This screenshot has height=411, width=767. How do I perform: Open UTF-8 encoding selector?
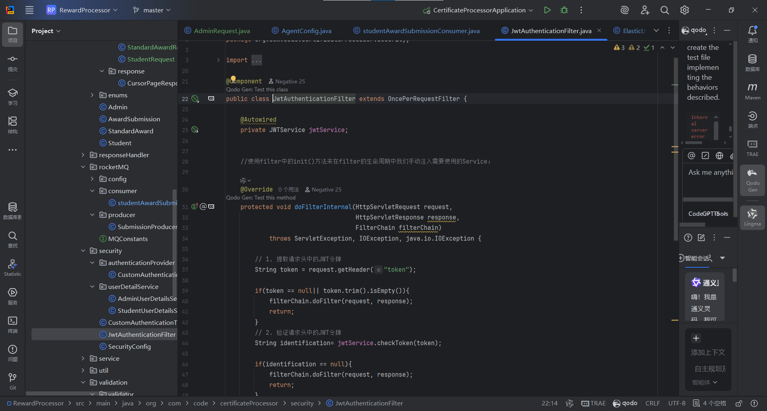tap(677, 403)
